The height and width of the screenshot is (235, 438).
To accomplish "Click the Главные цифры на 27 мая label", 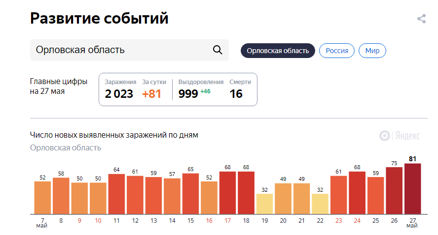I will [x=59, y=87].
